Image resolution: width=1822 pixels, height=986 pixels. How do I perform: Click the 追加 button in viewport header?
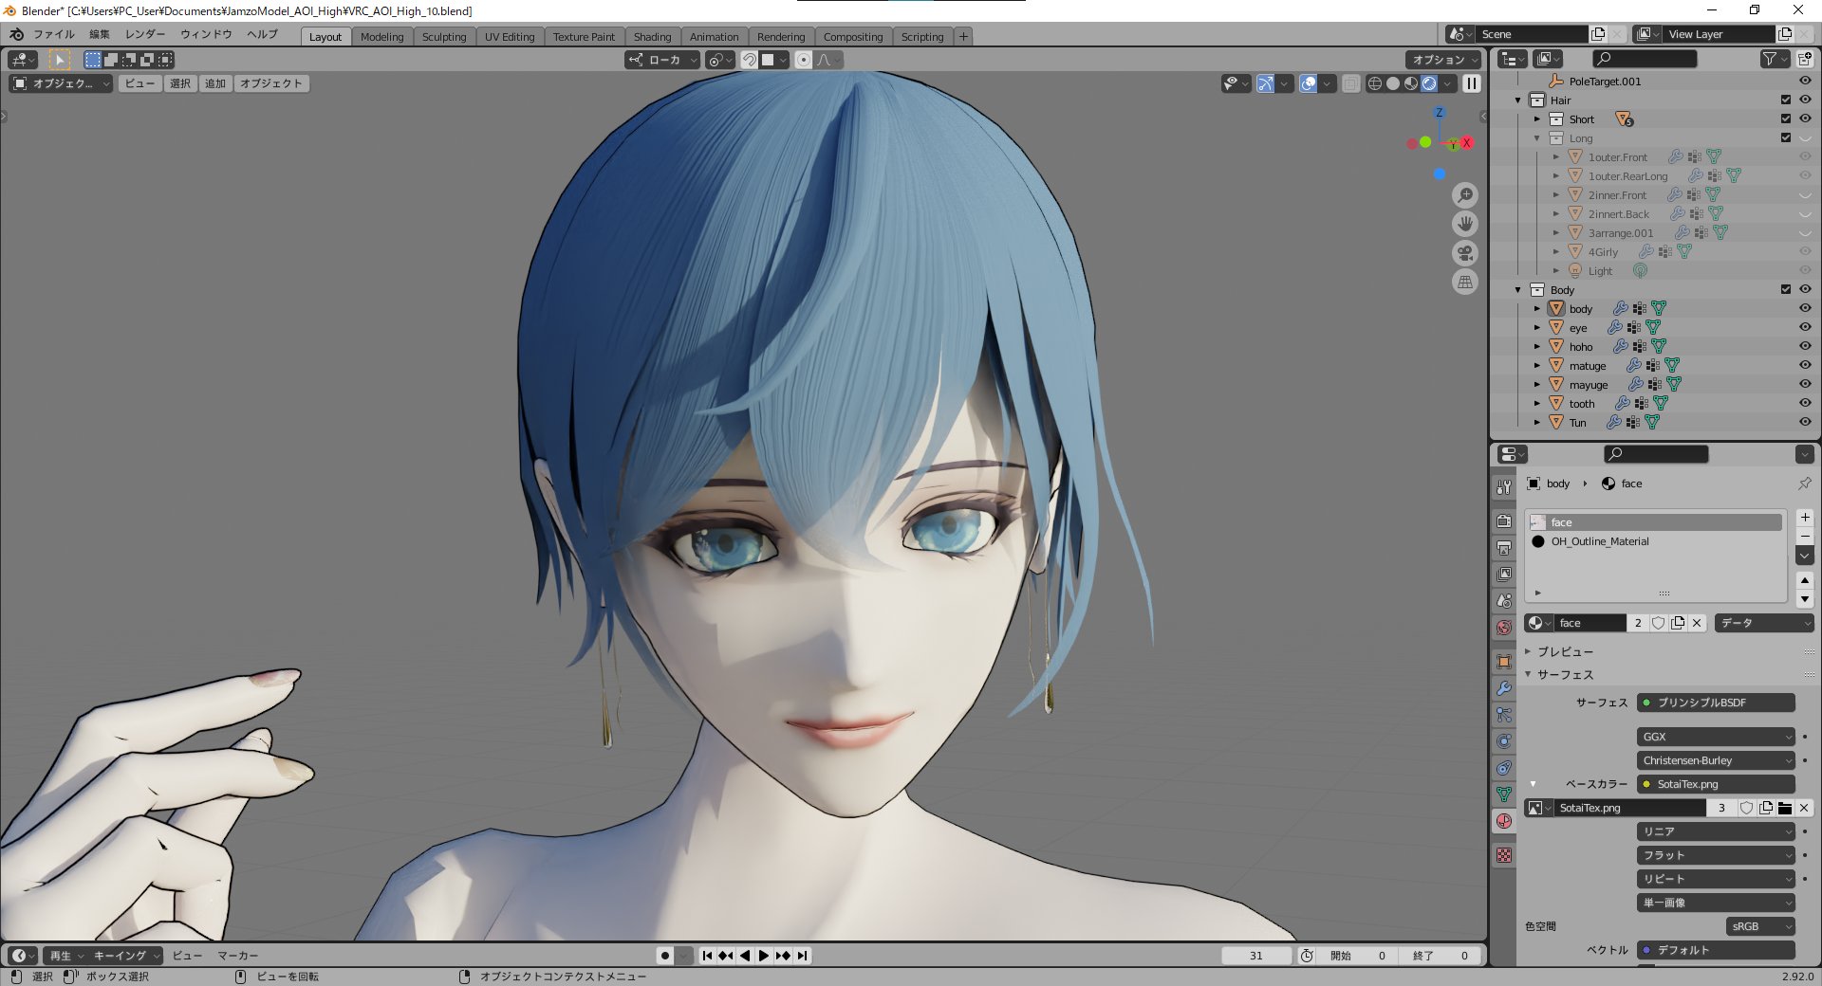215,83
